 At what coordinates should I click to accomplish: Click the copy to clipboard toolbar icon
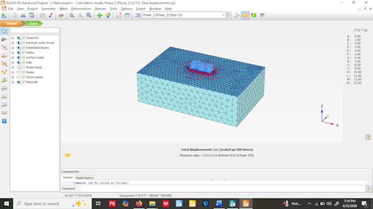(14, 15)
